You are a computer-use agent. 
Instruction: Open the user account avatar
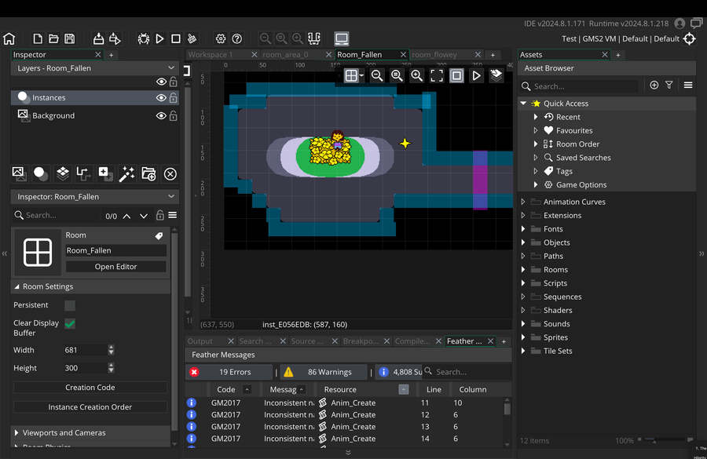pos(680,23)
